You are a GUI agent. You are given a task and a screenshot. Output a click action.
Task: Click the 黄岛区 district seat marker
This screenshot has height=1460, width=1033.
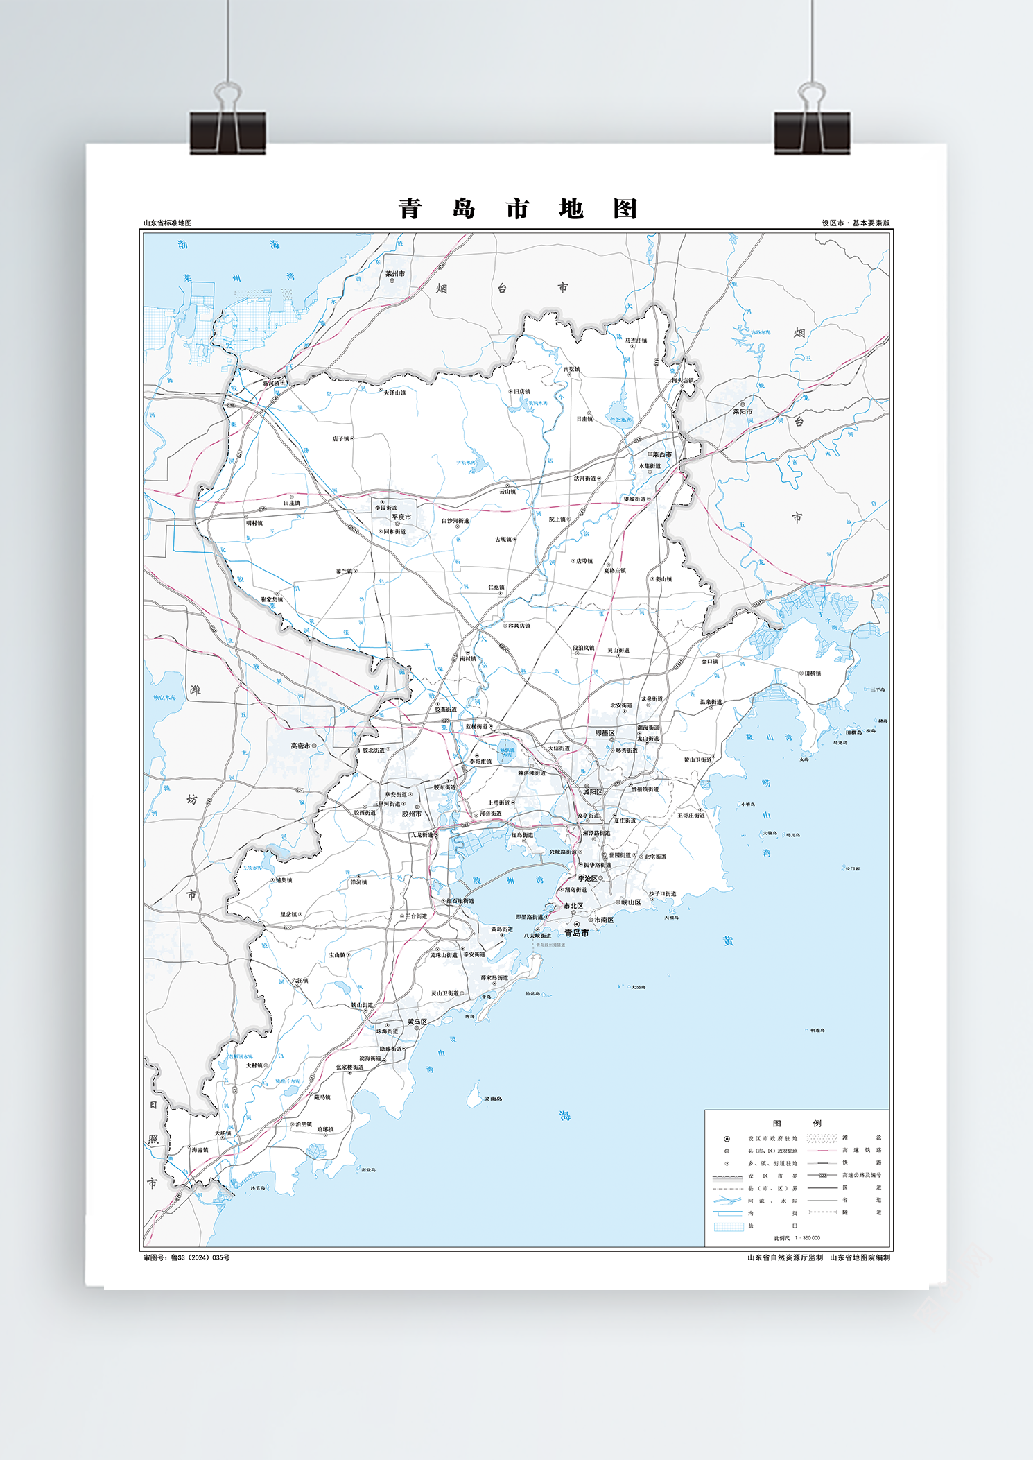[x=417, y=1029]
